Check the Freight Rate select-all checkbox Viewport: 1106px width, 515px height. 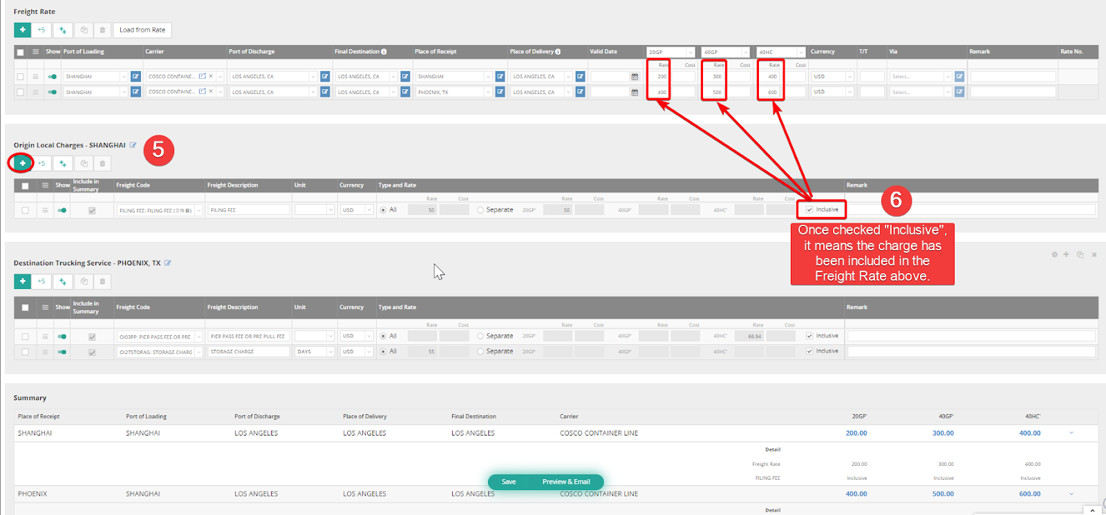pyautogui.click(x=20, y=52)
